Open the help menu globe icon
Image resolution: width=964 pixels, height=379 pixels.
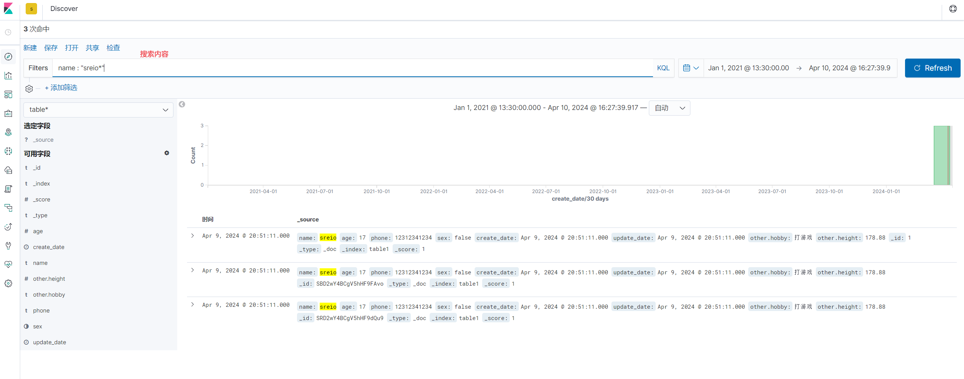tap(953, 9)
